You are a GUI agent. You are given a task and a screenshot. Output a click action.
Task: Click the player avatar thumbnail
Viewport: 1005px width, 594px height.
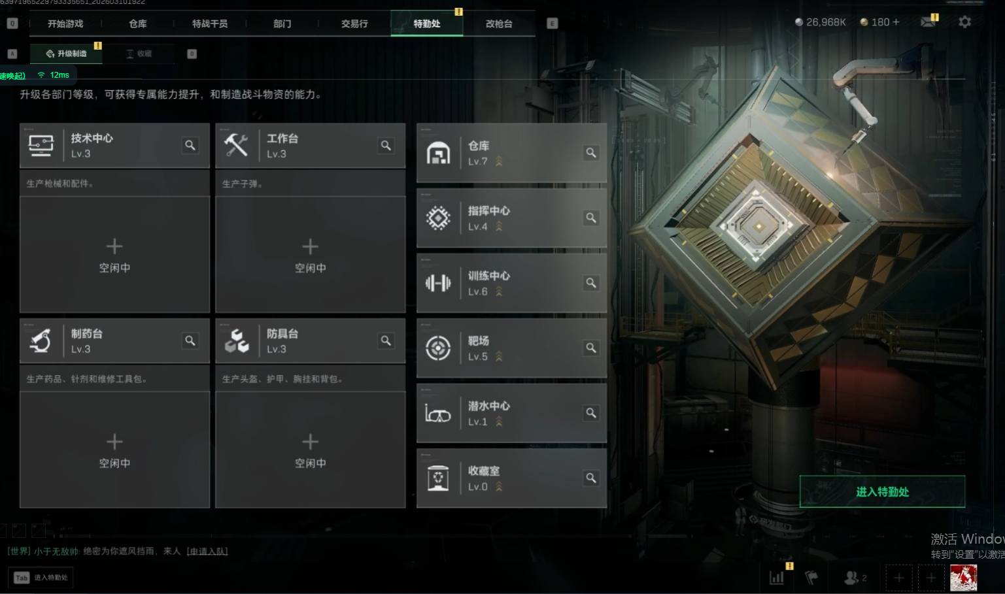[x=963, y=578]
